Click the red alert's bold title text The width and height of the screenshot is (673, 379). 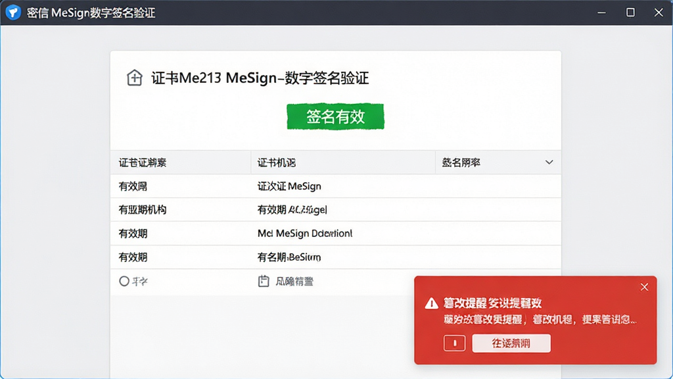[x=493, y=303]
